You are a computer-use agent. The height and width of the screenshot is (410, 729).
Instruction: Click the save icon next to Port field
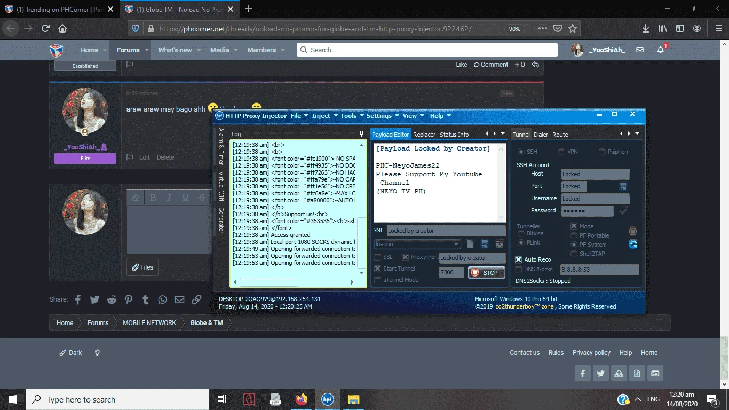(623, 186)
